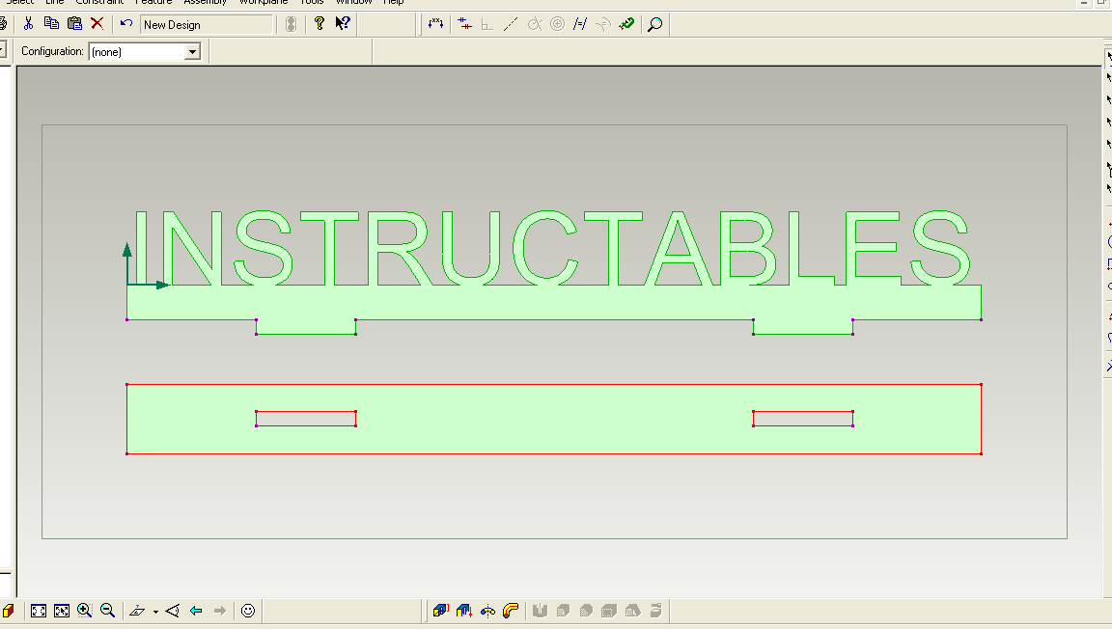
Task: Select the right red slot rectangle
Action: 803,419
